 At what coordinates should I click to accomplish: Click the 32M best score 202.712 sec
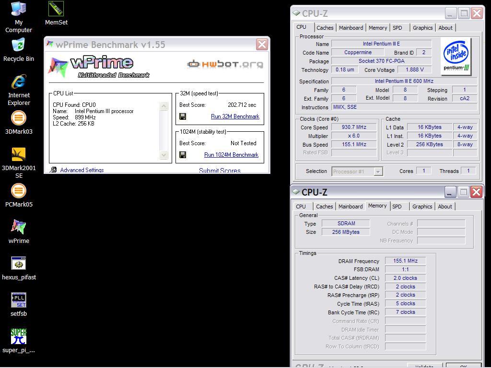(x=242, y=105)
